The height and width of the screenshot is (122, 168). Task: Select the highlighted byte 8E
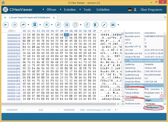(66, 35)
